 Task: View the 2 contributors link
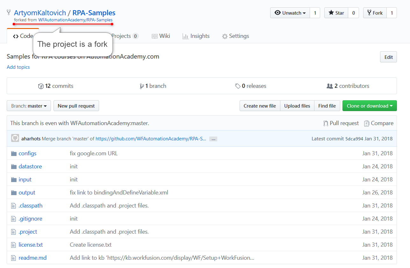pos(348,86)
